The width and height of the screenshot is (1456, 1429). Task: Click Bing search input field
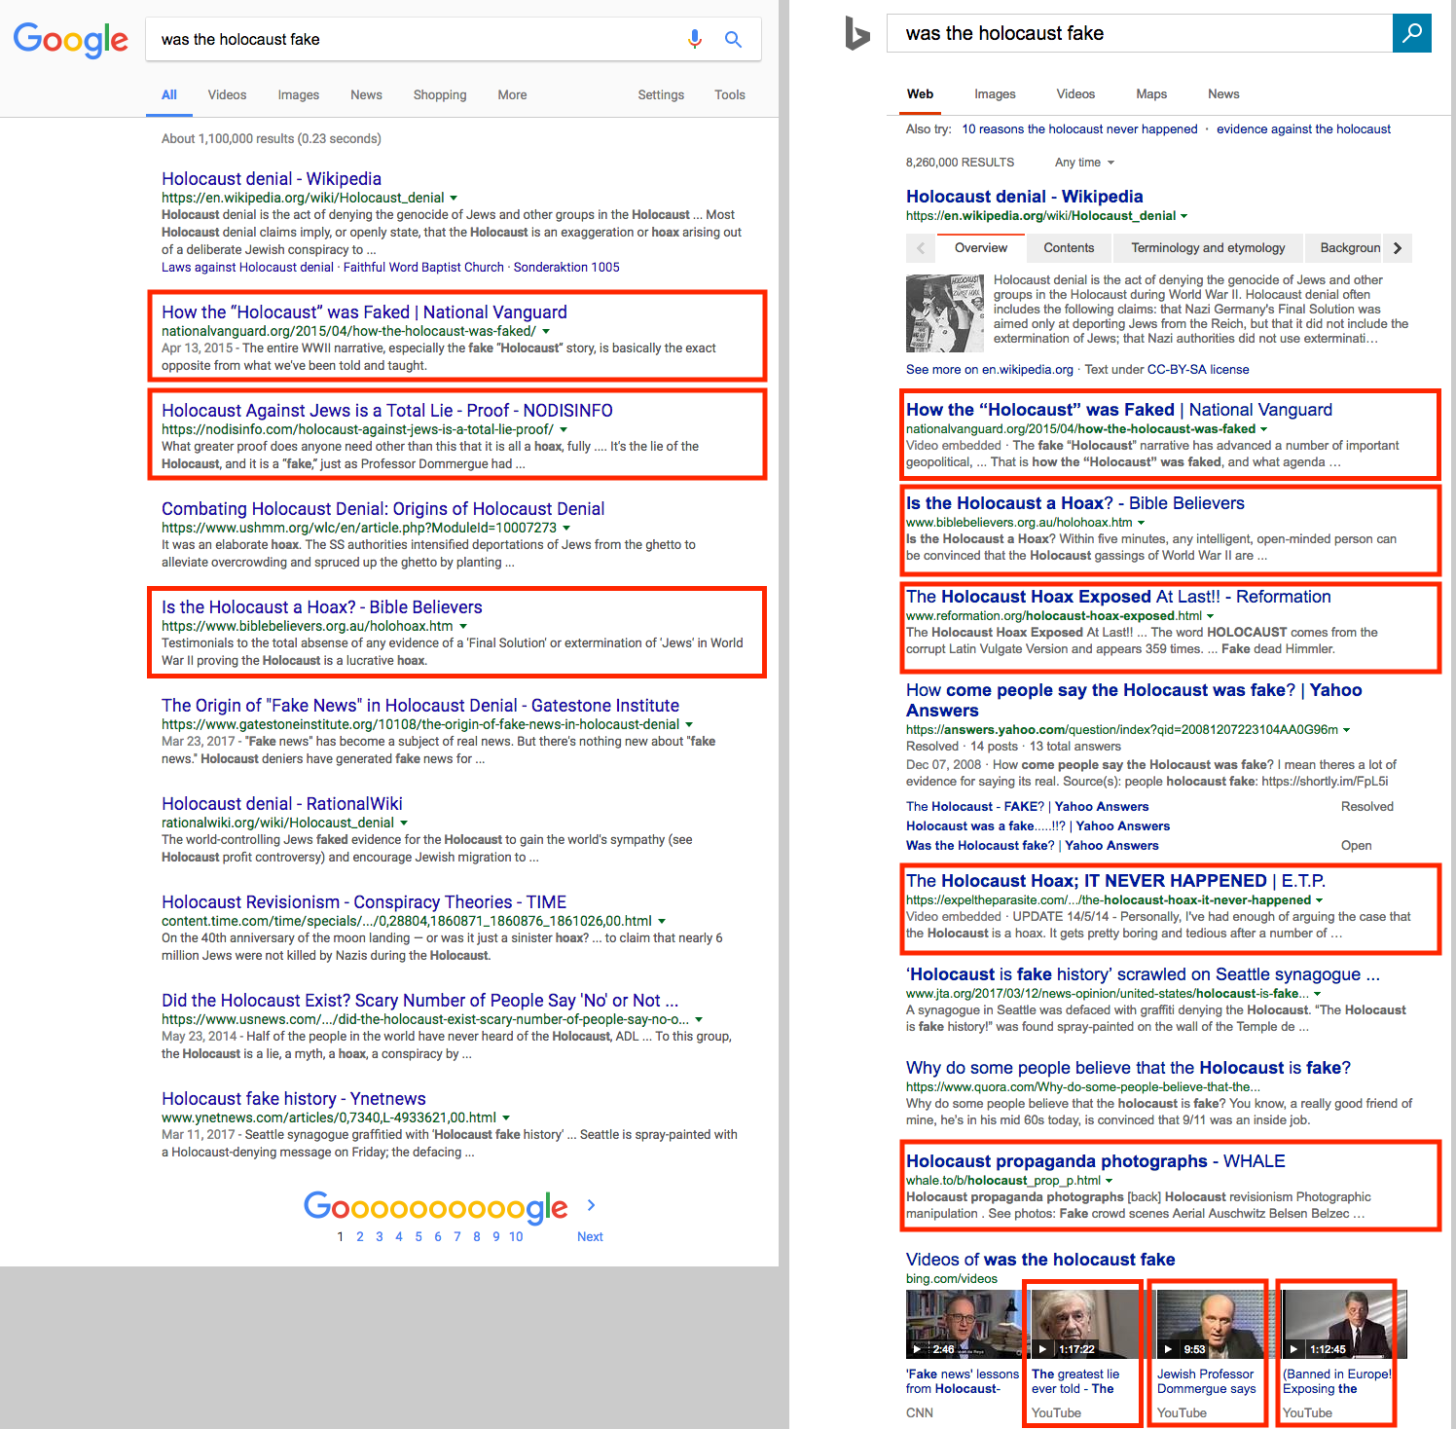coord(1140,33)
